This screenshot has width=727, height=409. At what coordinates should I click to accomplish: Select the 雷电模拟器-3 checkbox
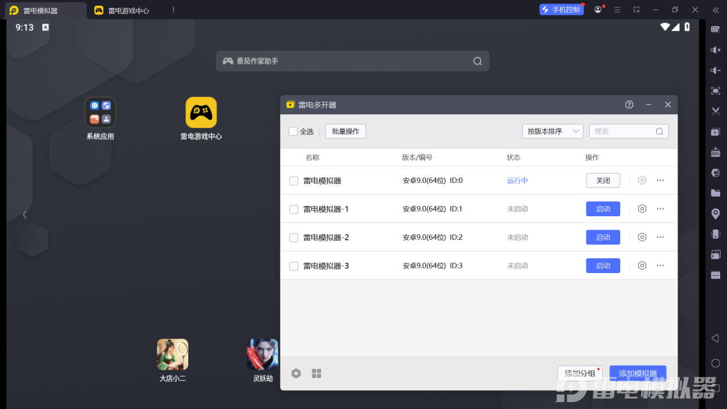click(x=294, y=266)
